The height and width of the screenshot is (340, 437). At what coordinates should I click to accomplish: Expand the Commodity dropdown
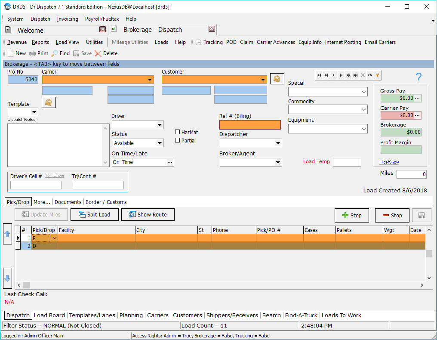pos(364,110)
